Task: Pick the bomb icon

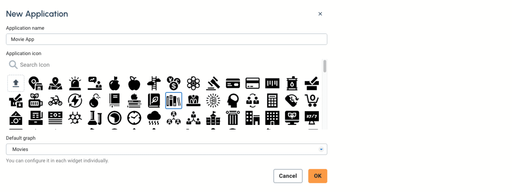Action: click(x=95, y=100)
